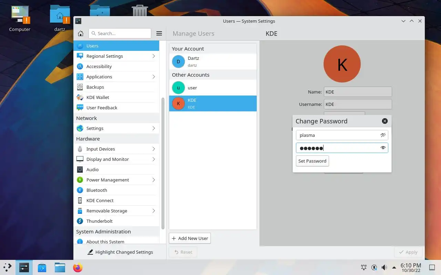Image resolution: width=441 pixels, height=275 pixels.
Task: Click the Username field
Action: coord(358,104)
